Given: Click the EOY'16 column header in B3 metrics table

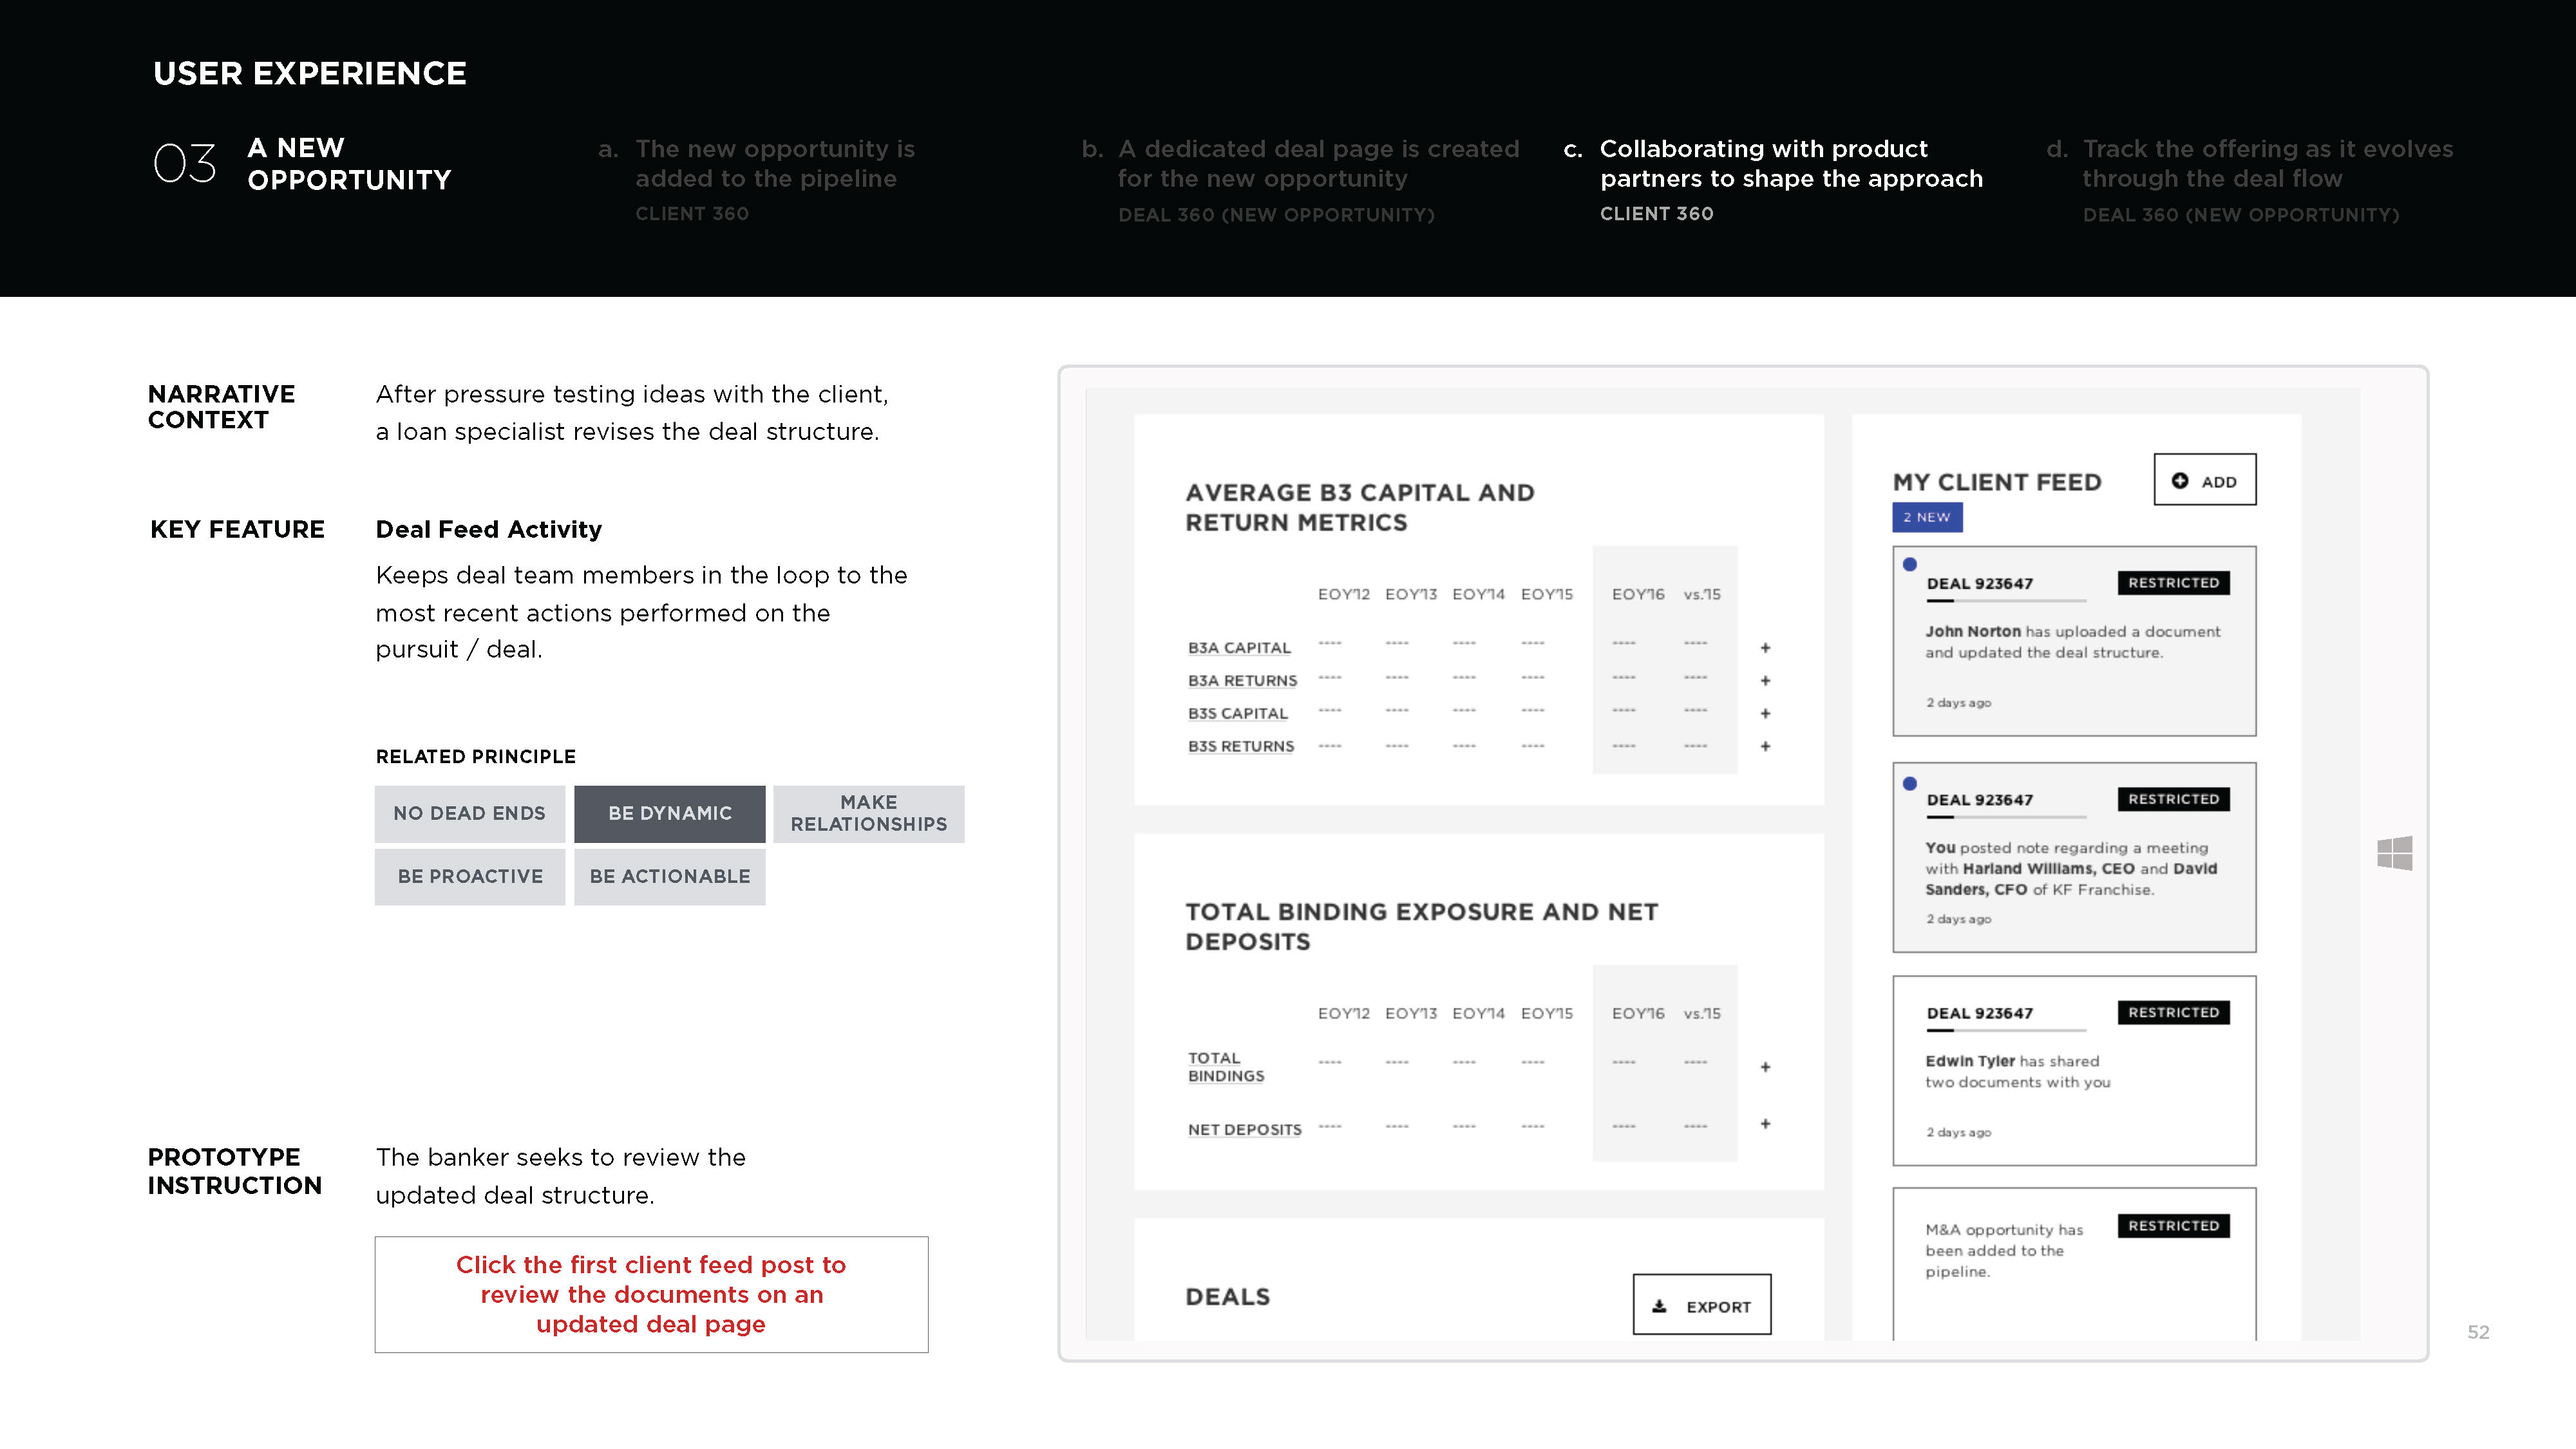Looking at the screenshot, I should (1638, 594).
